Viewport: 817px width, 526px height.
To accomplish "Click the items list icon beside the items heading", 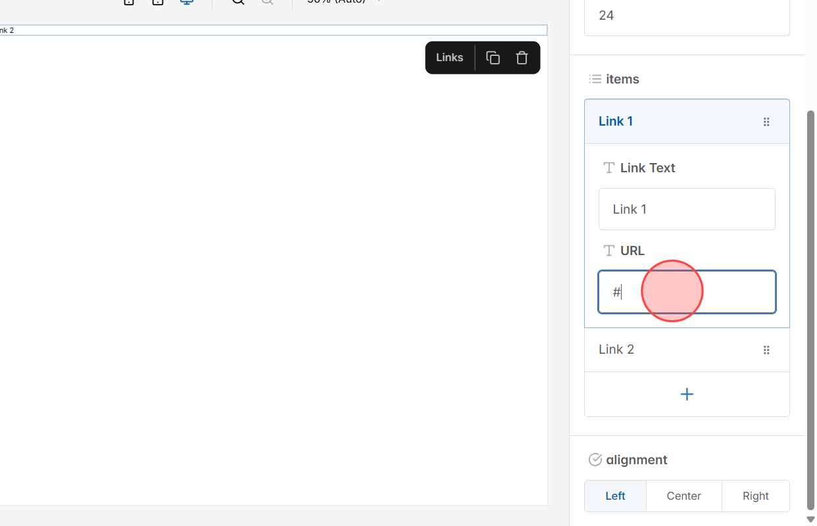I will pos(594,79).
